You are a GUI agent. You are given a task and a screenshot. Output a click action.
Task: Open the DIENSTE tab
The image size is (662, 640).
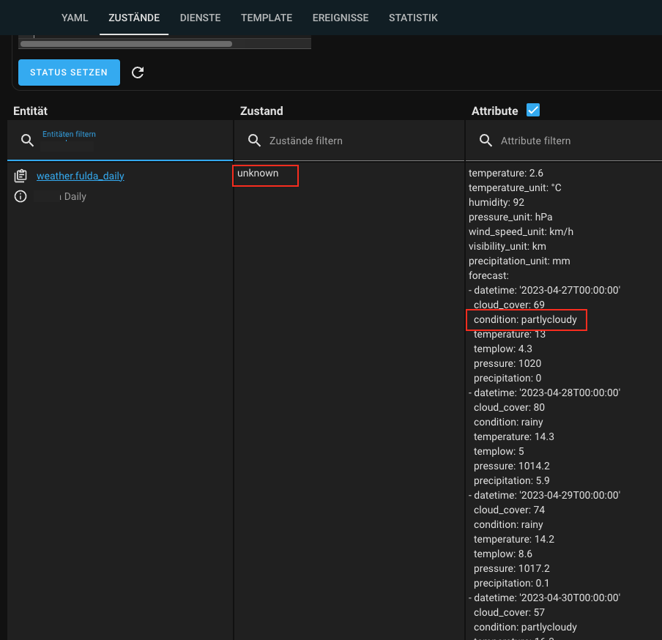coord(200,18)
